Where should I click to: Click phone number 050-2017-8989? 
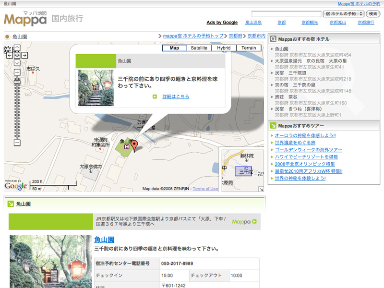[x=177, y=264]
